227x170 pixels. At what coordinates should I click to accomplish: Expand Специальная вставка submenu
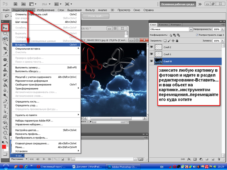[x=46, y=49]
